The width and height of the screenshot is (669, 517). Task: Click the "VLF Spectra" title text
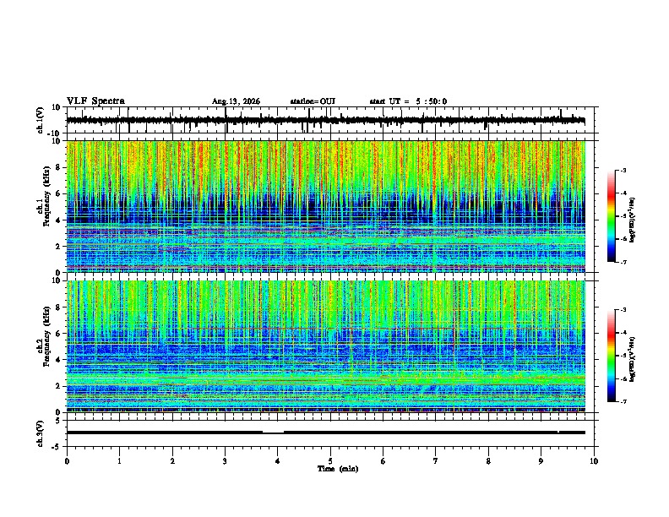pyautogui.click(x=95, y=101)
